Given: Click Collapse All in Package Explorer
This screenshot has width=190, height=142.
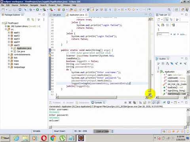Looking at the screenshot, I should 28,20.
